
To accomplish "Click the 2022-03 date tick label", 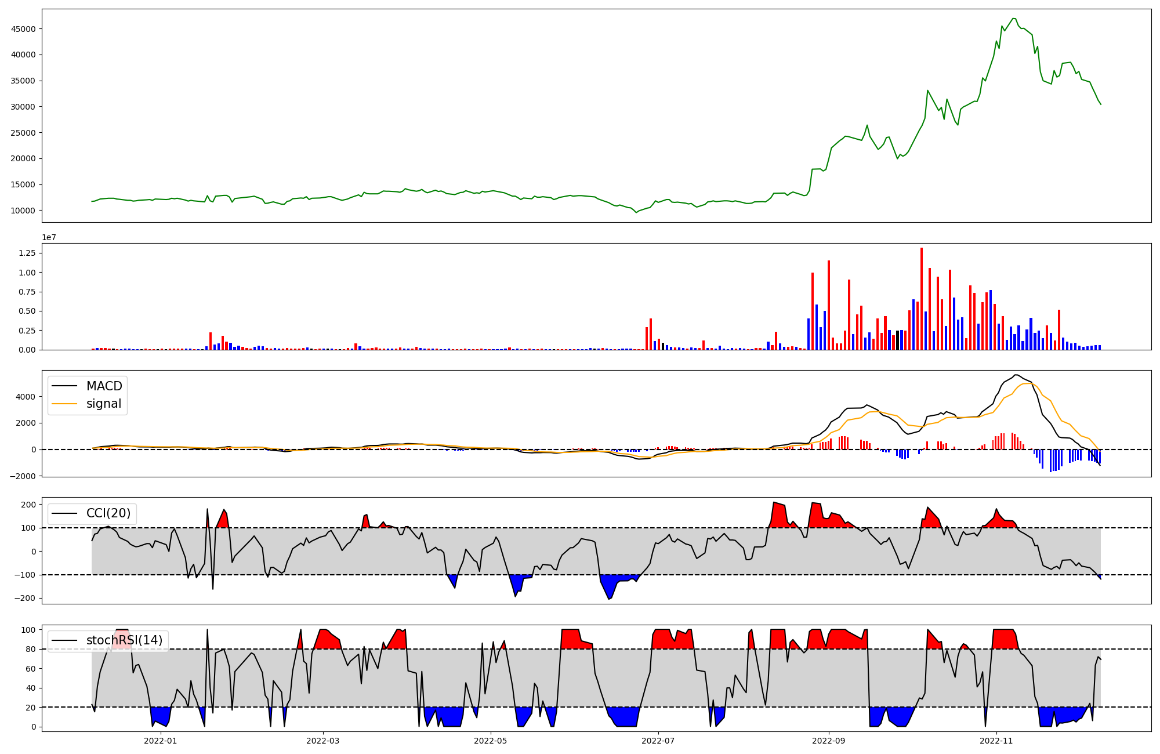I will pos(322,741).
